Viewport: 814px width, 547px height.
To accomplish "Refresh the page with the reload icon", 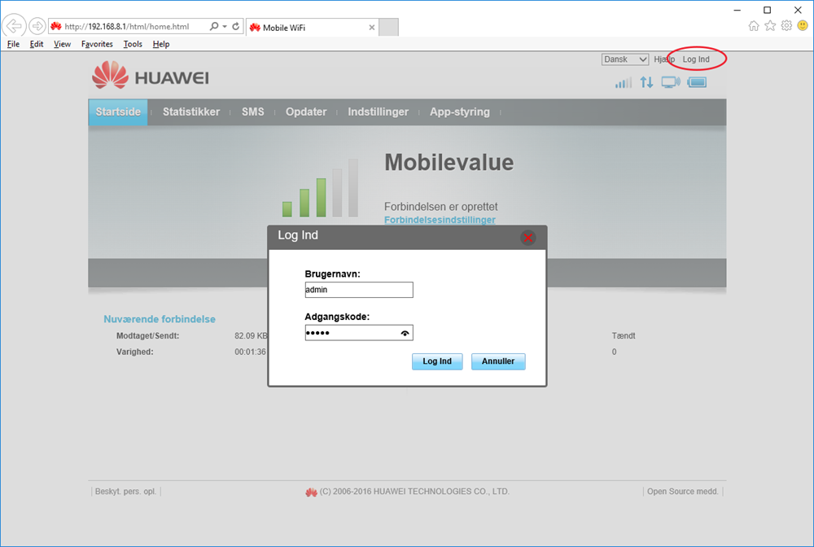I will click(x=236, y=26).
